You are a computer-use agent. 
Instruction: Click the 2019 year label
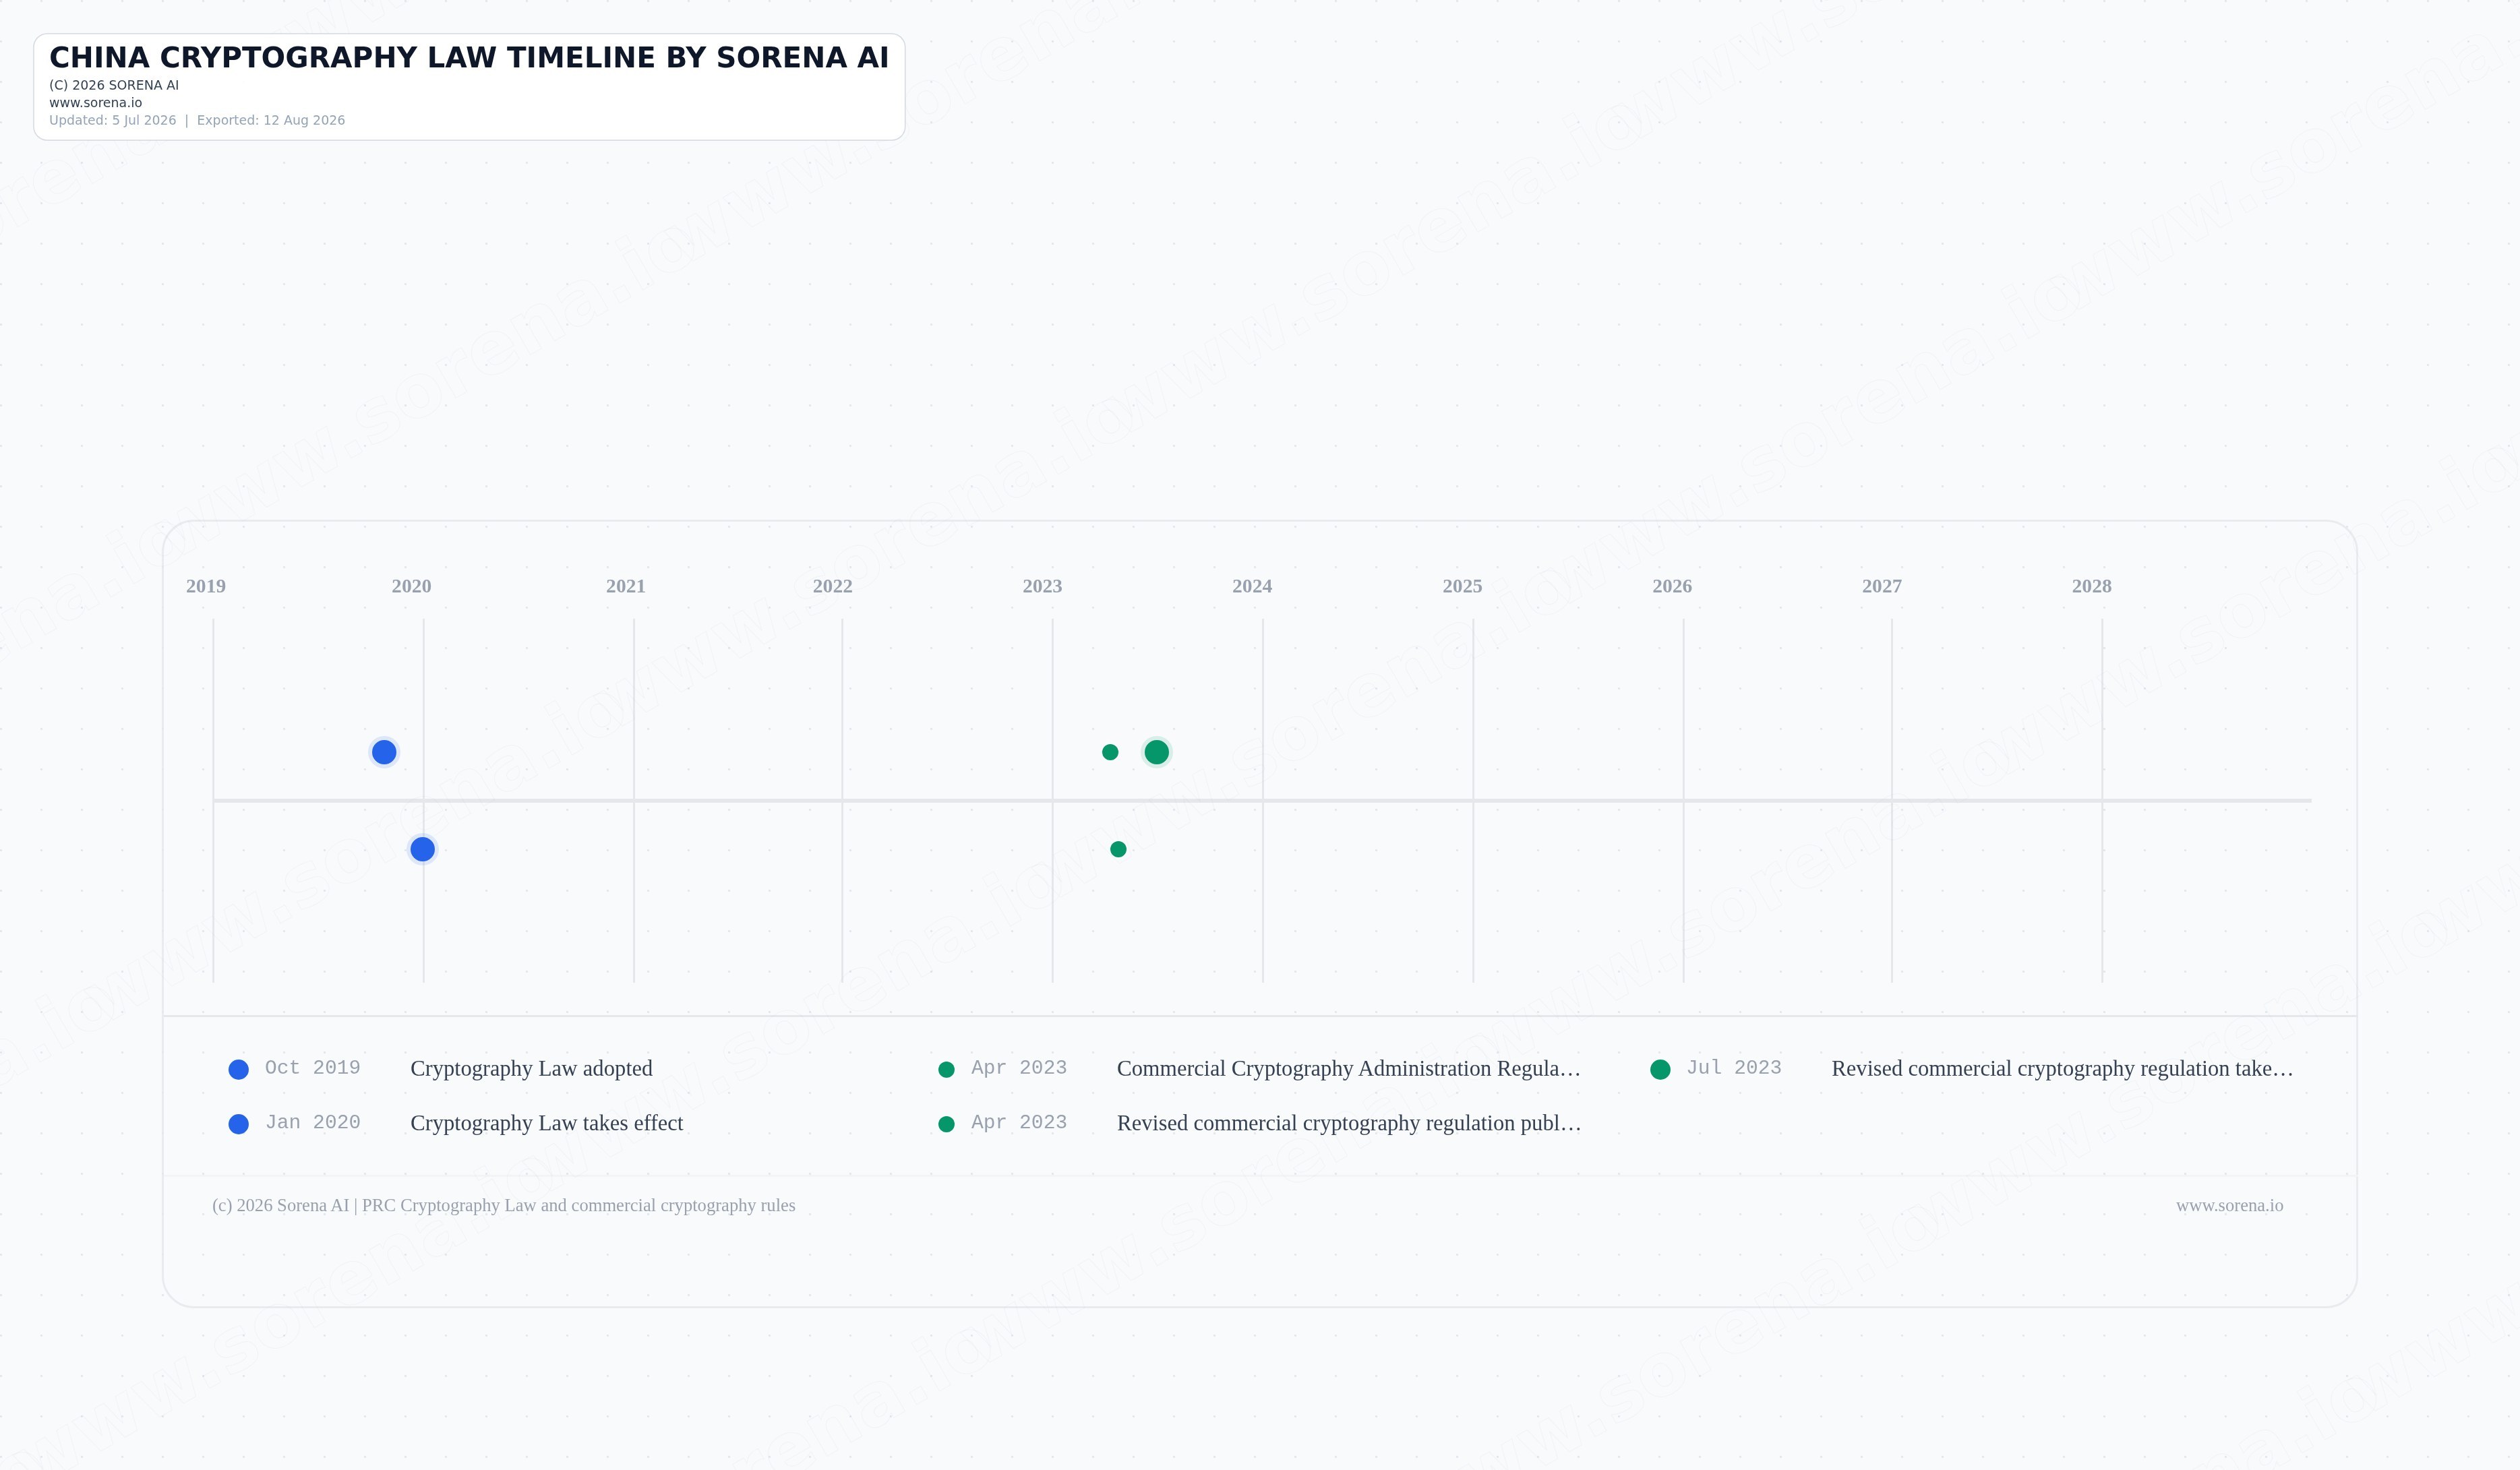206,586
